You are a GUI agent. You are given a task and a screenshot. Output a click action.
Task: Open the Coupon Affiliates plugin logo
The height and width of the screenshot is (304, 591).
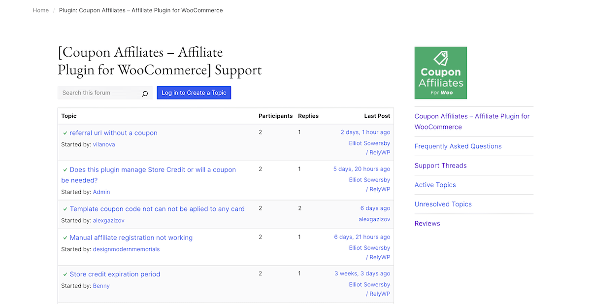pyautogui.click(x=441, y=73)
